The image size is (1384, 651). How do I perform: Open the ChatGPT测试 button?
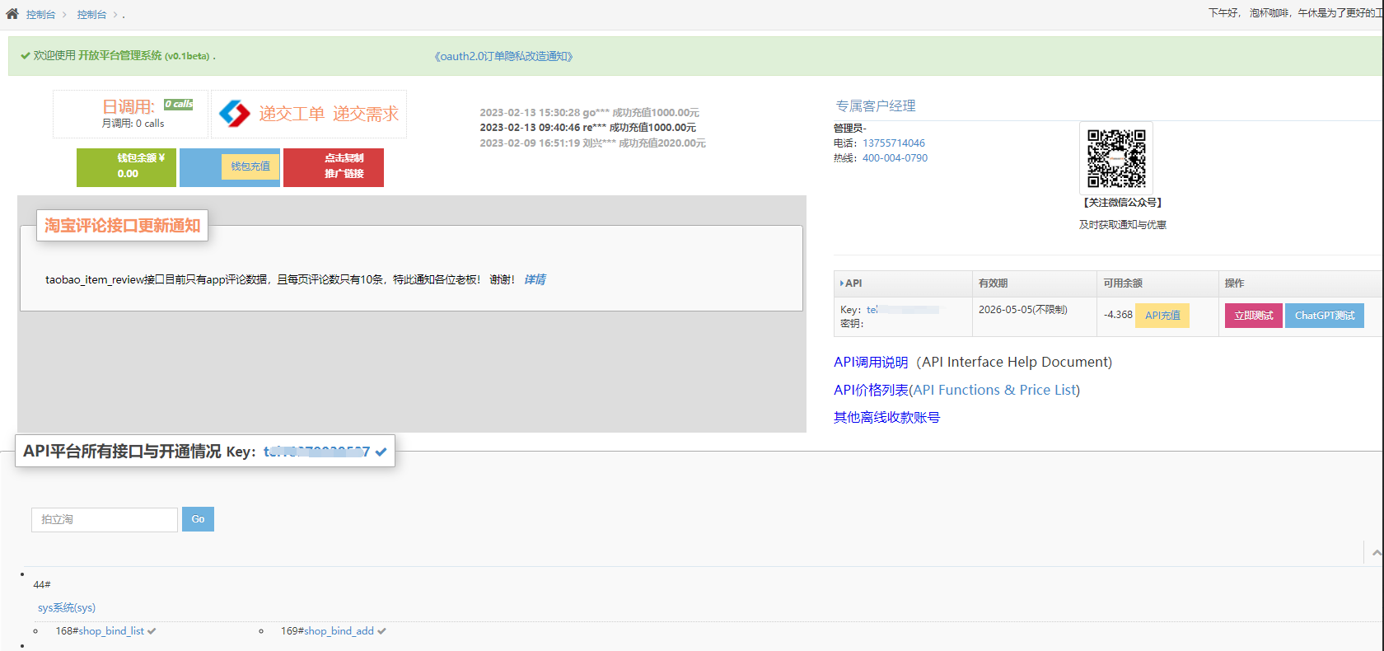pyautogui.click(x=1324, y=316)
